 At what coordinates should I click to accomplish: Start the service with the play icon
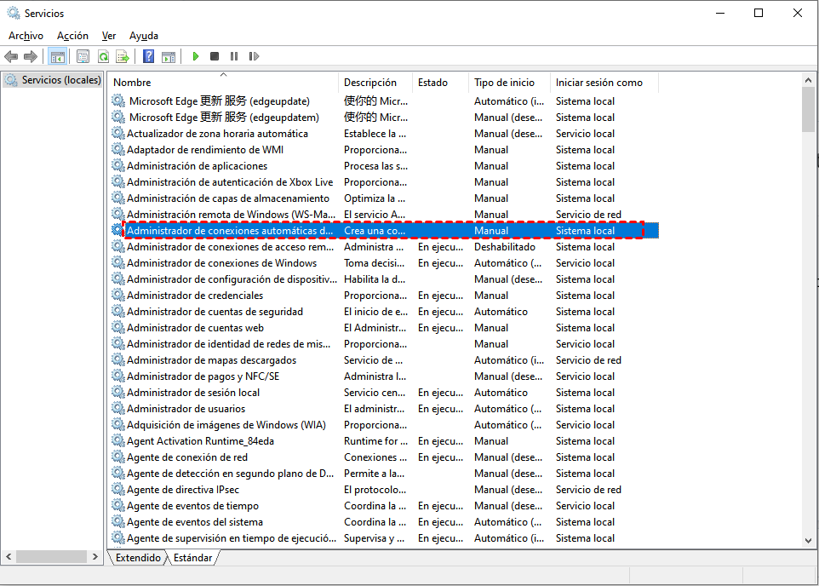tap(195, 56)
